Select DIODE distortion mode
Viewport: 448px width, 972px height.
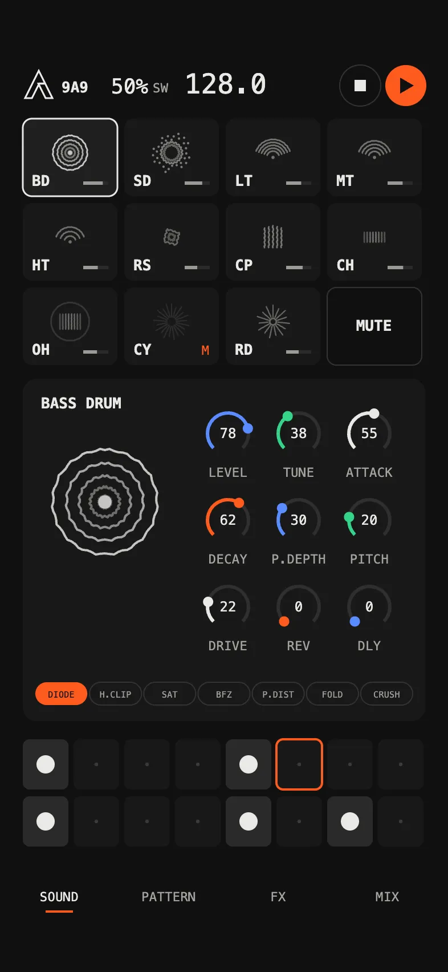point(61,694)
